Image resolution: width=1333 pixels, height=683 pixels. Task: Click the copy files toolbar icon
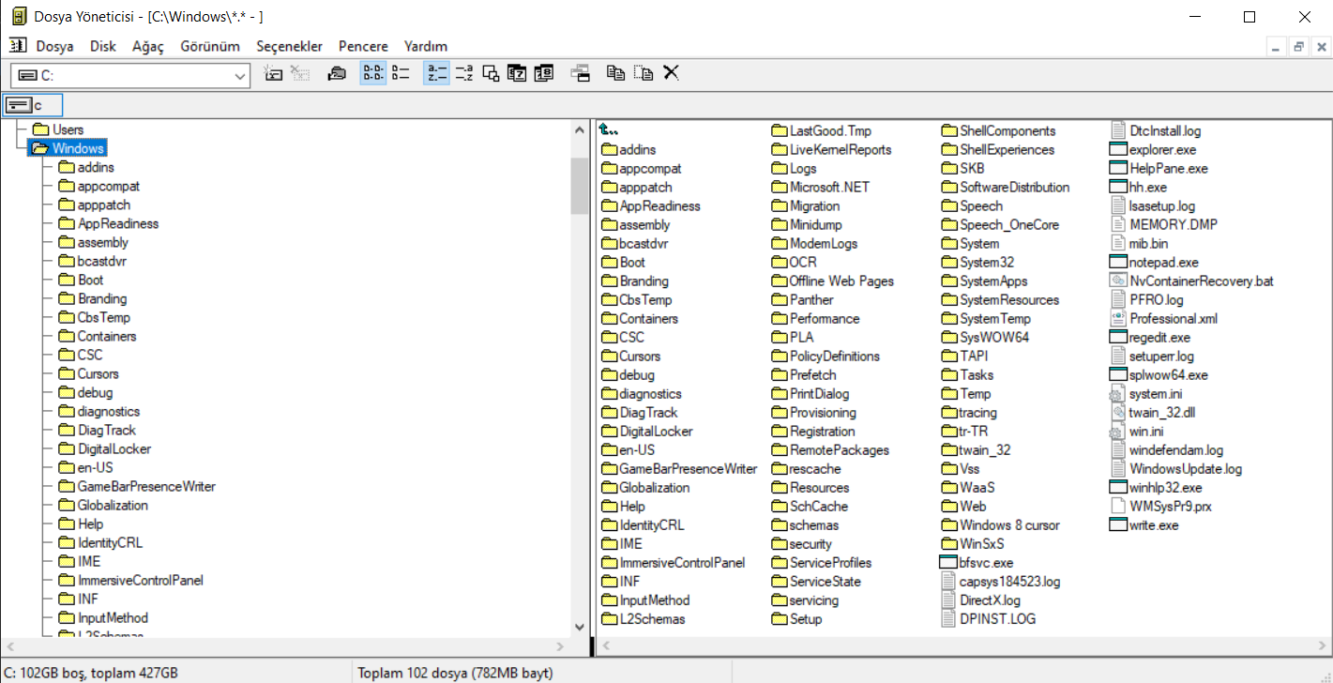(x=615, y=73)
